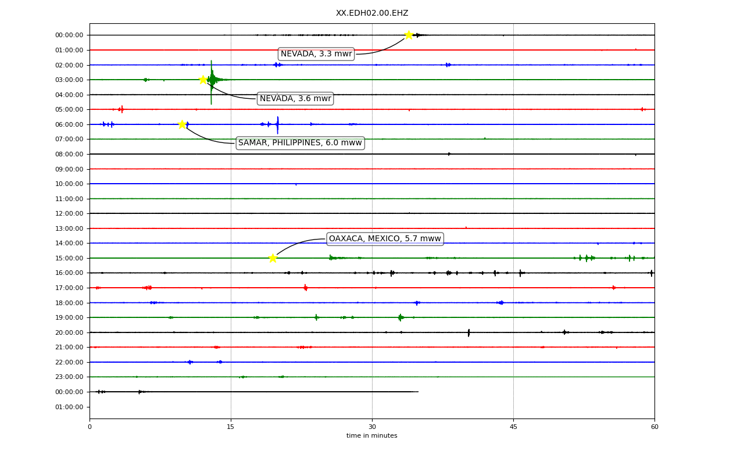Click the blue spike near minute 20 on the 06:00:00 trace
744x465 pixels.
tap(277, 124)
